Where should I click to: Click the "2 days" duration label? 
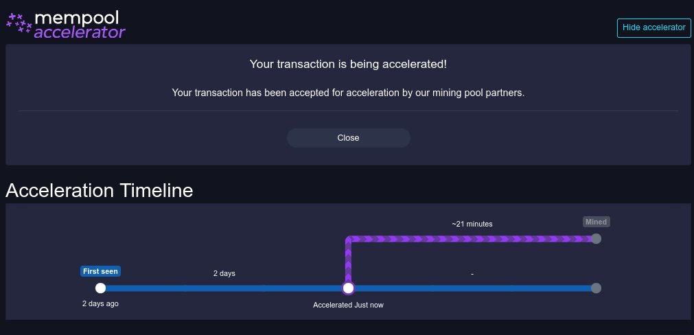(x=224, y=274)
